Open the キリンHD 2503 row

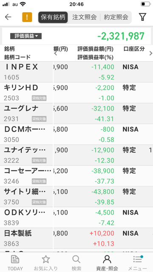76,93
